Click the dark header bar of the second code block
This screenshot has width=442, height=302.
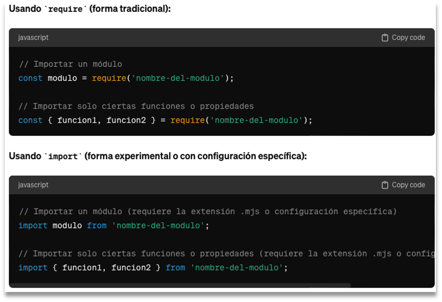(x=218, y=185)
